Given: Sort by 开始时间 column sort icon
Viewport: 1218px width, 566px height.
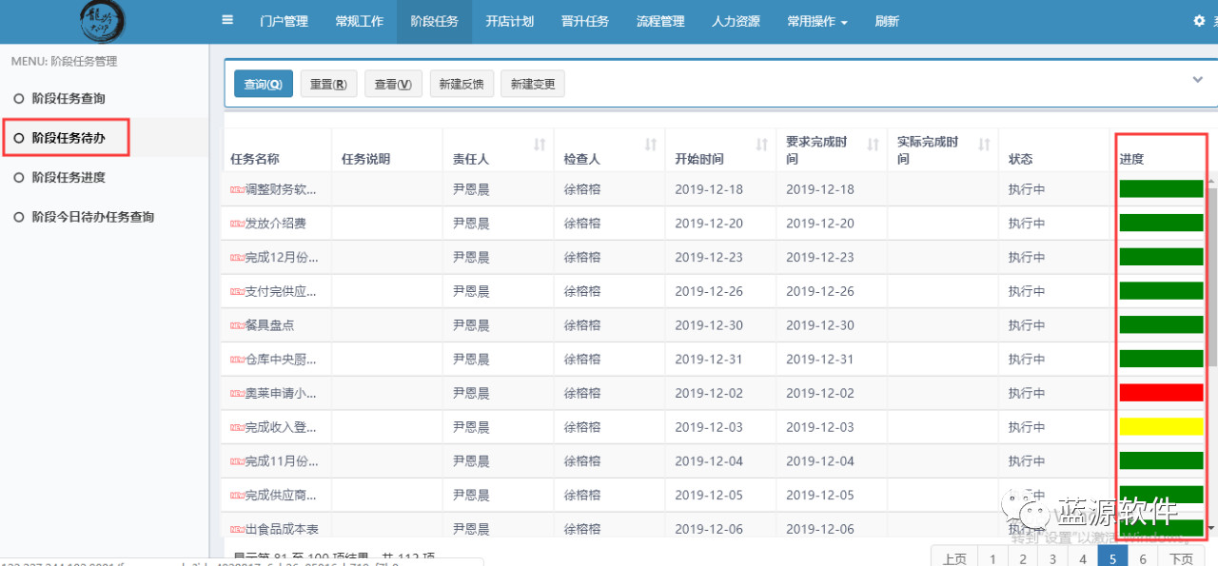Looking at the screenshot, I should 761,145.
